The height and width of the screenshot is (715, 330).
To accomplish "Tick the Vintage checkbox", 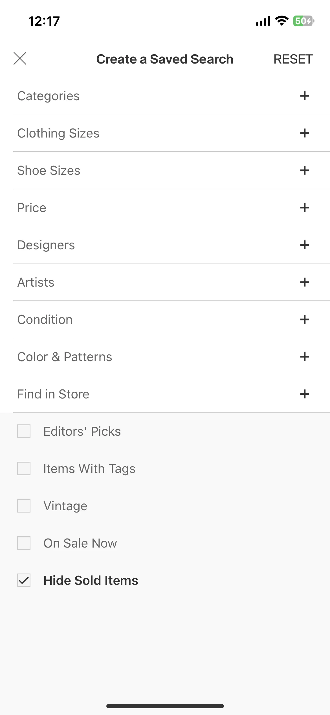I will (x=24, y=506).
